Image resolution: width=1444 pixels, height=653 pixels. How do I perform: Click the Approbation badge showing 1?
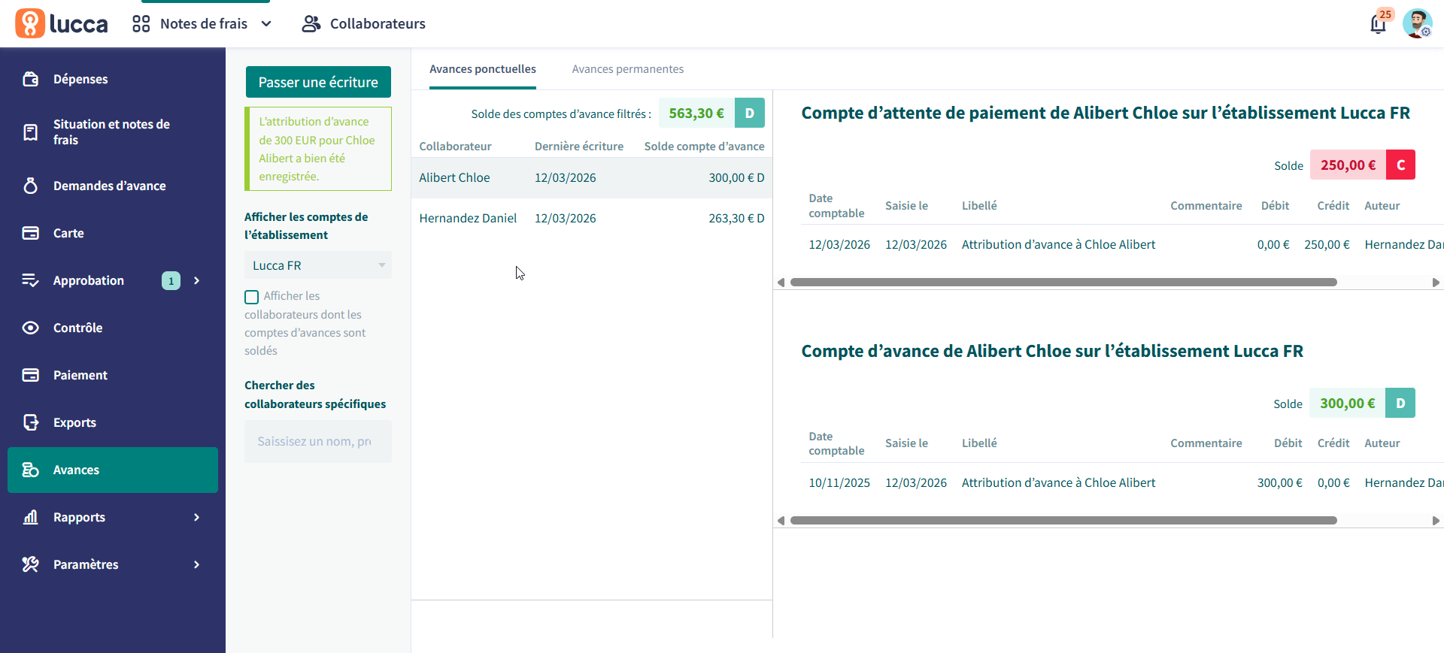point(171,281)
